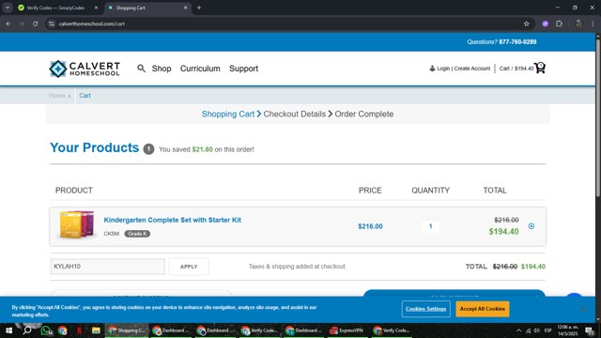601x338 pixels.
Task: Click the Login link
Action: 443,69
